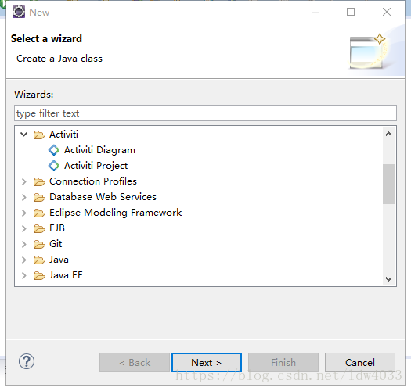Image resolution: width=411 pixels, height=391 pixels.
Task: Expand the Git folder
Action: pyautogui.click(x=23, y=244)
